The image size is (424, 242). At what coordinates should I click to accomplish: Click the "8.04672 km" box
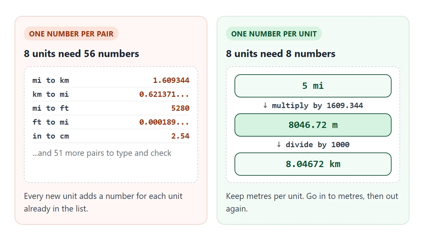pyautogui.click(x=313, y=164)
